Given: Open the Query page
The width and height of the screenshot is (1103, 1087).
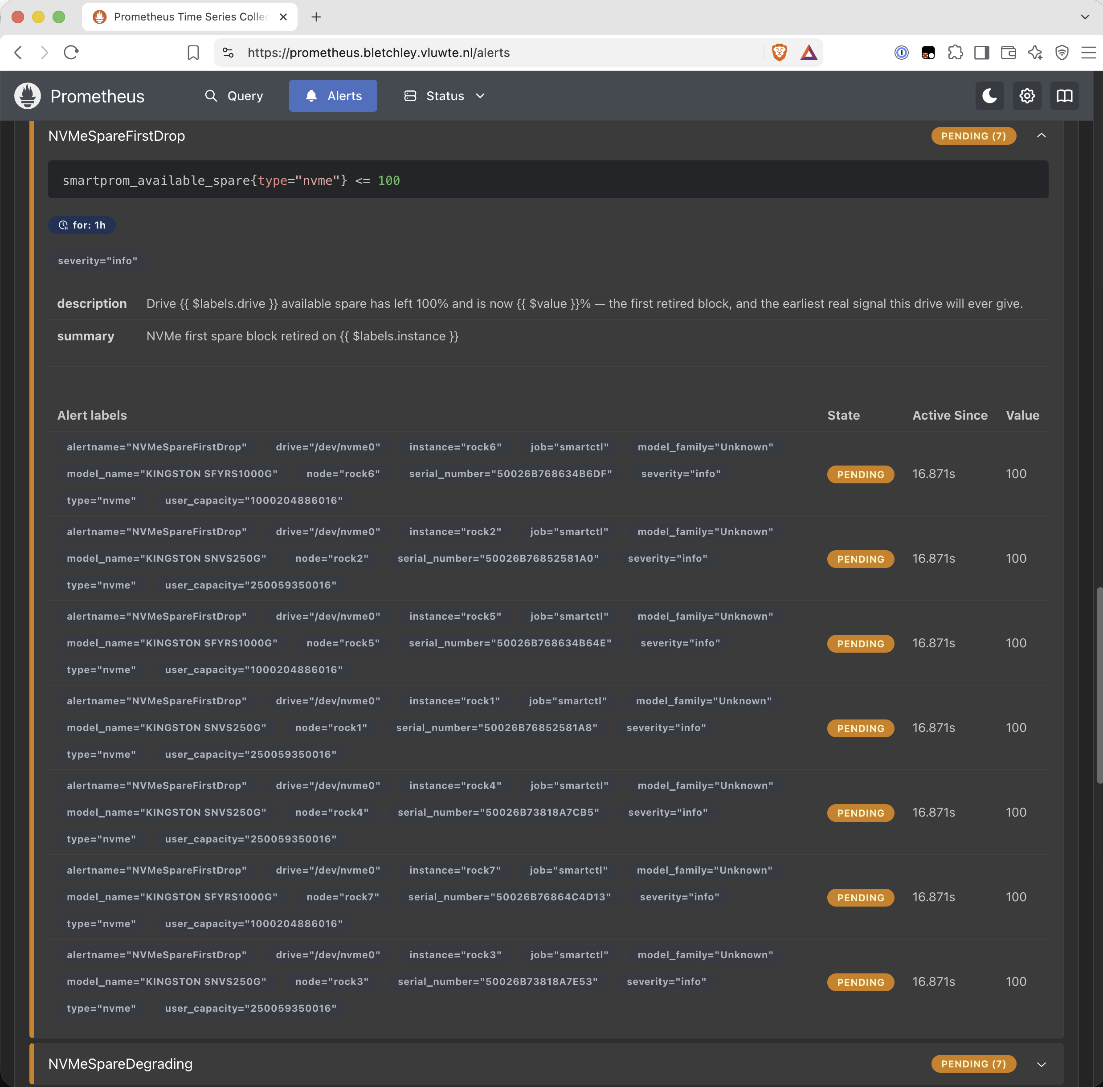Looking at the screenshot, I should [x=234, y=96].
